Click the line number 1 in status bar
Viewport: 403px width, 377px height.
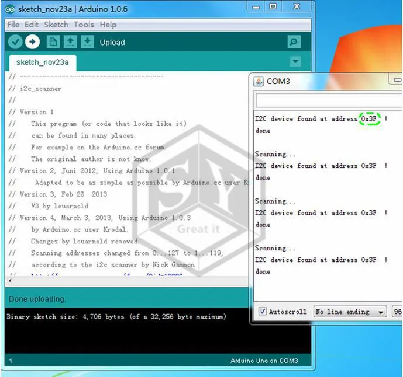(x=11, y=361)
